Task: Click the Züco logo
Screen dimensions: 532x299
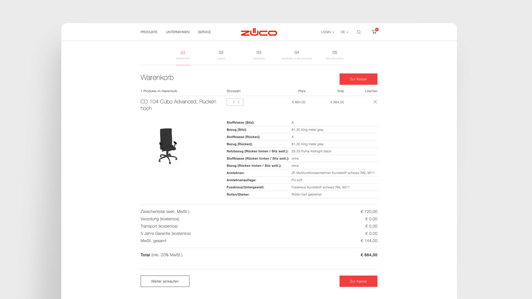Action: [259, 32]
